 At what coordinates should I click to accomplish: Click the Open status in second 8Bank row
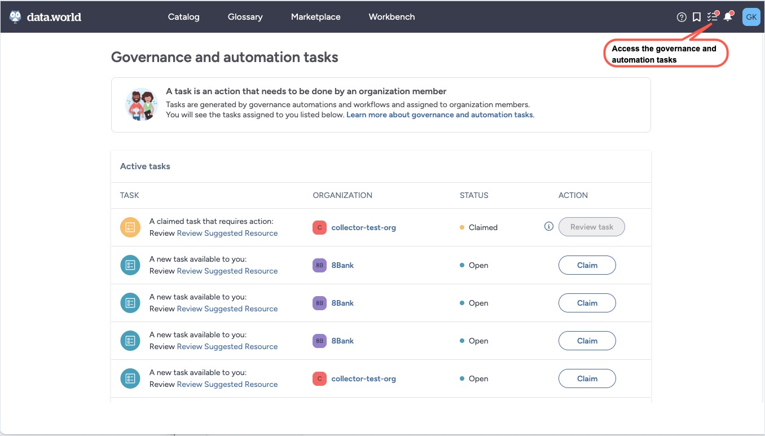coord(478,303)
